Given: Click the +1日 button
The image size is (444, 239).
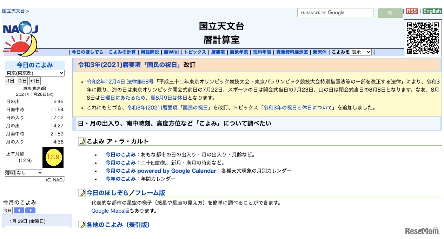Looking at the screenshot, I should (x=35, y=81).
